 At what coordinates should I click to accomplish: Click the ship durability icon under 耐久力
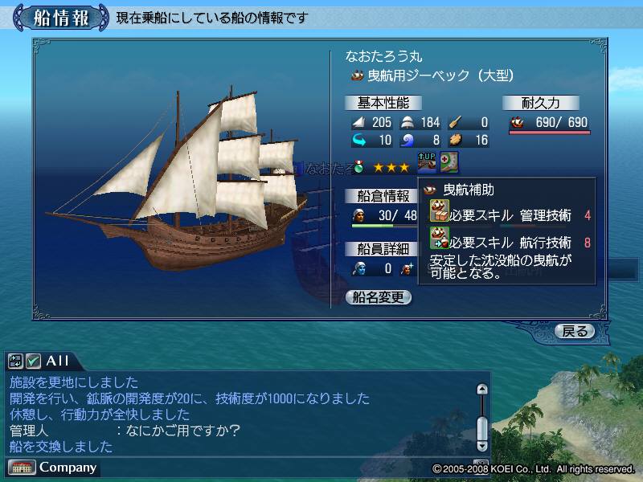(x=518, y=122)
